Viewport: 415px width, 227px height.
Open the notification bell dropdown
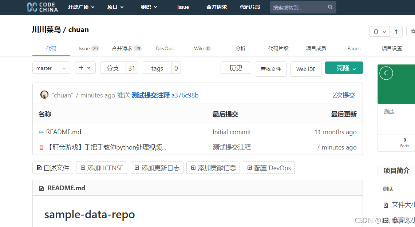coord(379,32)
